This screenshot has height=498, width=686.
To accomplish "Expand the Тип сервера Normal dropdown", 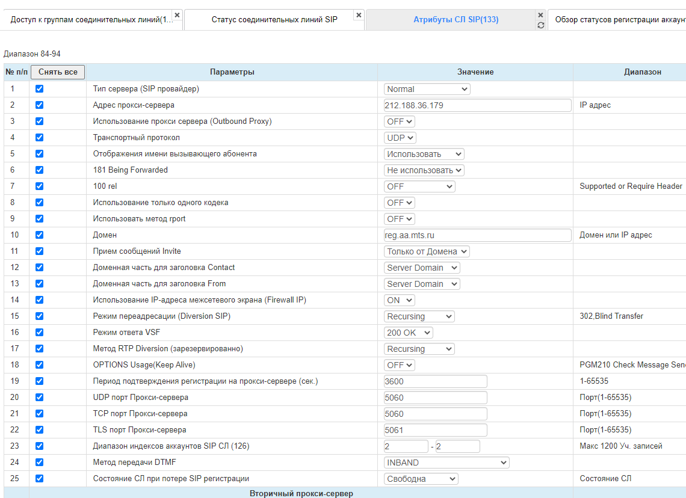I will point(427,89).
